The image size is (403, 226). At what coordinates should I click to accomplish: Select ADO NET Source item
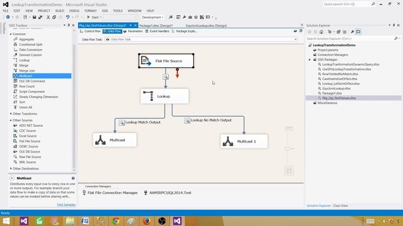(31, 126)
